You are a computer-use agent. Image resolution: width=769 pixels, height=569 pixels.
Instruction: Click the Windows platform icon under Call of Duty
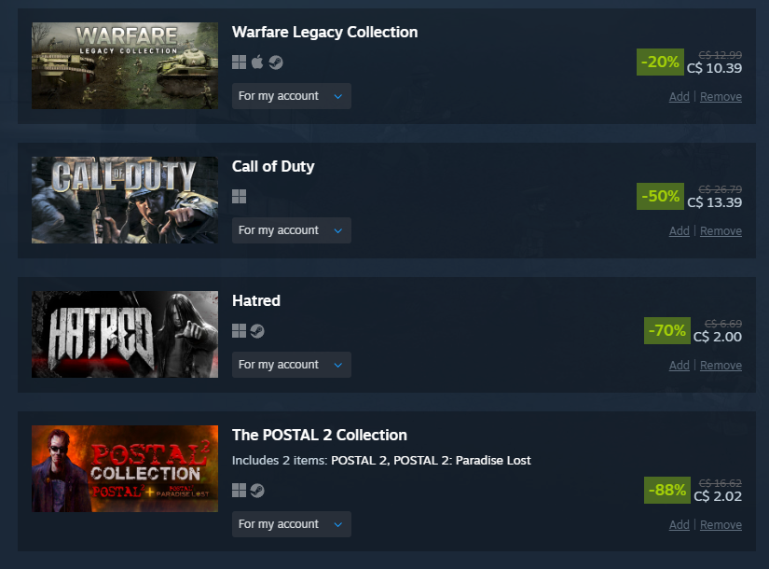point(239,197)
